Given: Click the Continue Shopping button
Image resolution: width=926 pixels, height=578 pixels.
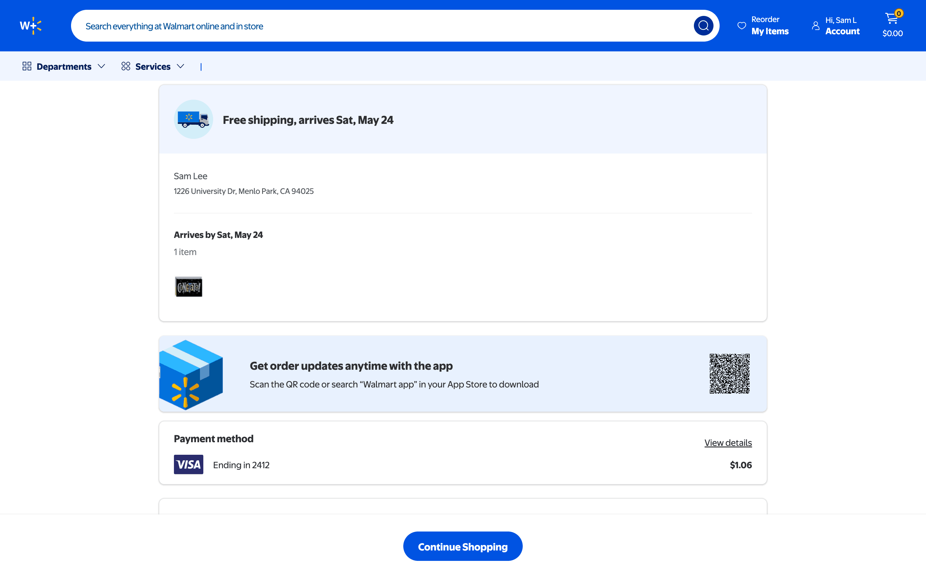Looking at the screenshot, I should click(x=463, y=546).
